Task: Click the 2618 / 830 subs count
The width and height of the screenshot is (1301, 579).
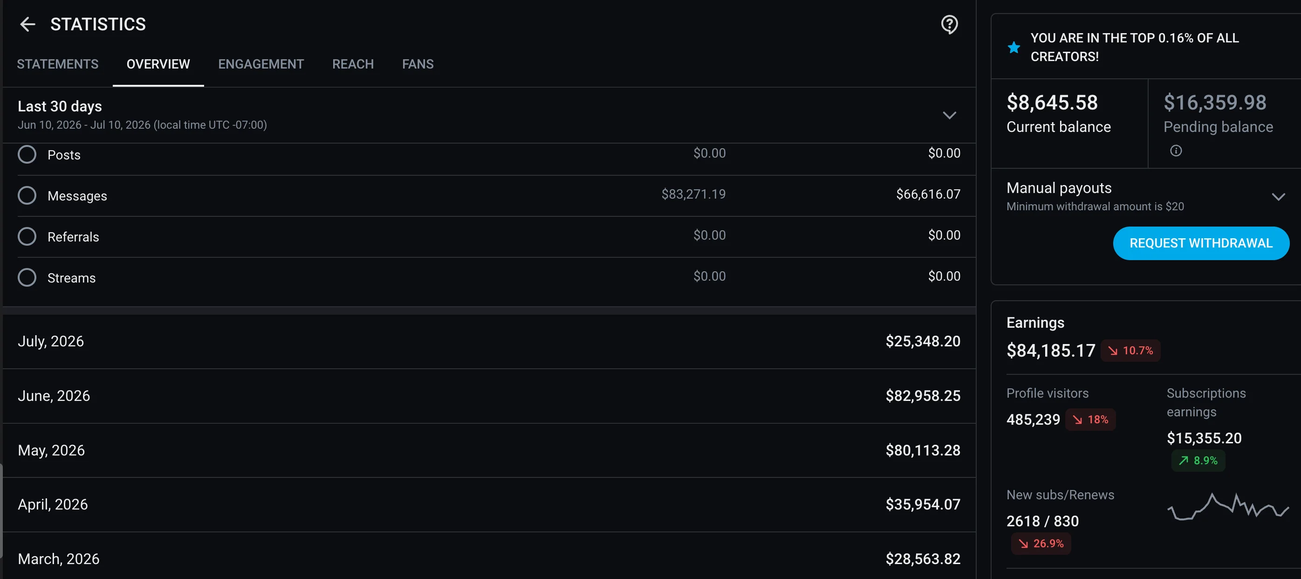Action: pos(1042,521)
